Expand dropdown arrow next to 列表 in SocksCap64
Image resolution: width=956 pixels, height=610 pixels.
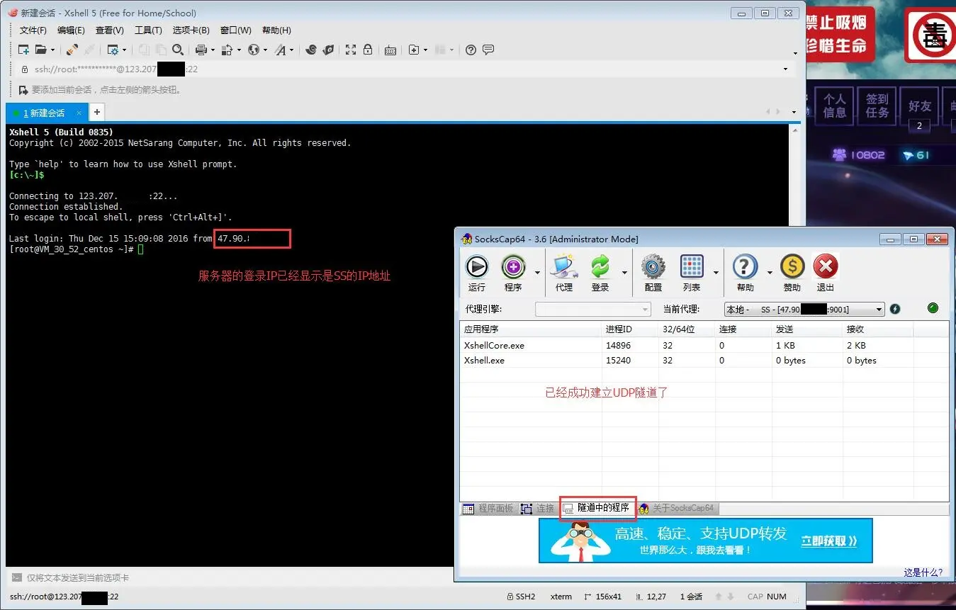(x=716, y=273)
